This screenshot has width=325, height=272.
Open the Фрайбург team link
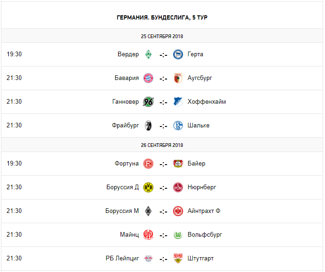pyautogui.click(x=125, y=125)
